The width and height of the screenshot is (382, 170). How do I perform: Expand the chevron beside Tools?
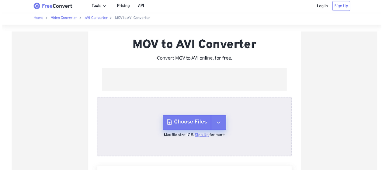[105, 6]
